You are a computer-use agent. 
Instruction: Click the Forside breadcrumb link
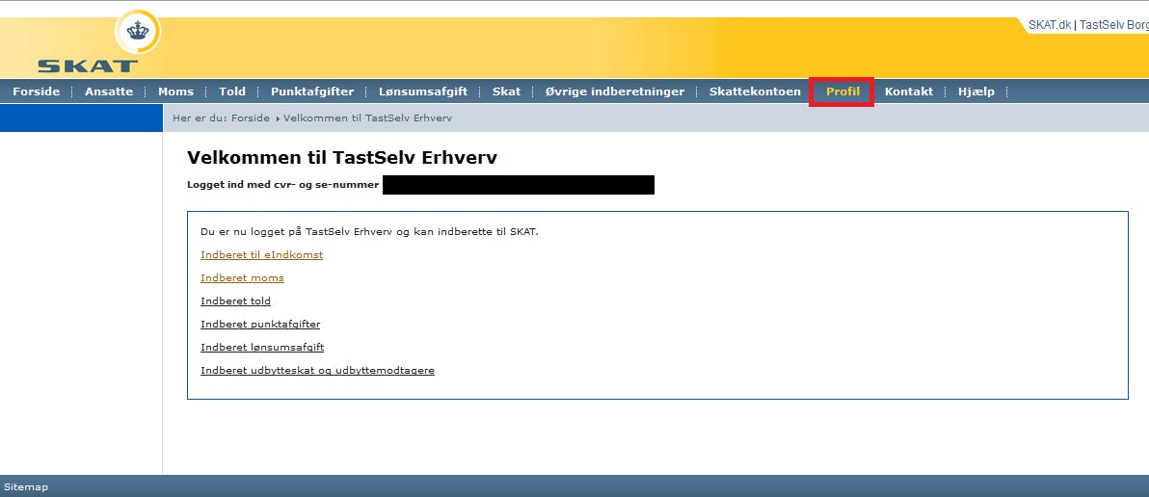point(251,118)
